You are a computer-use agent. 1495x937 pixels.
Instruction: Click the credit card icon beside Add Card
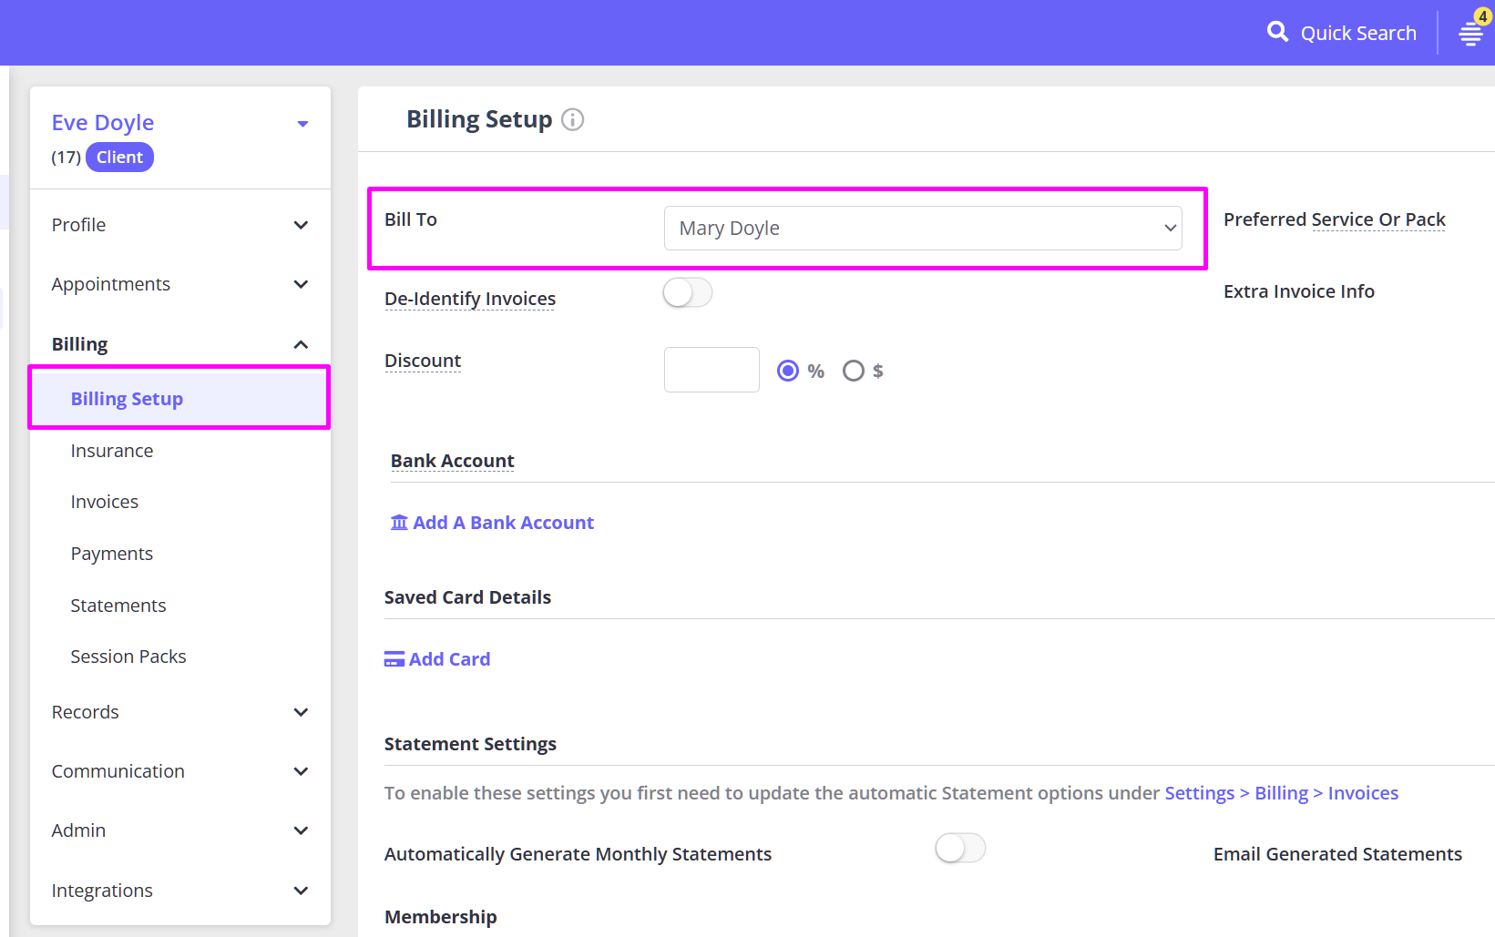tap(394, 659)
